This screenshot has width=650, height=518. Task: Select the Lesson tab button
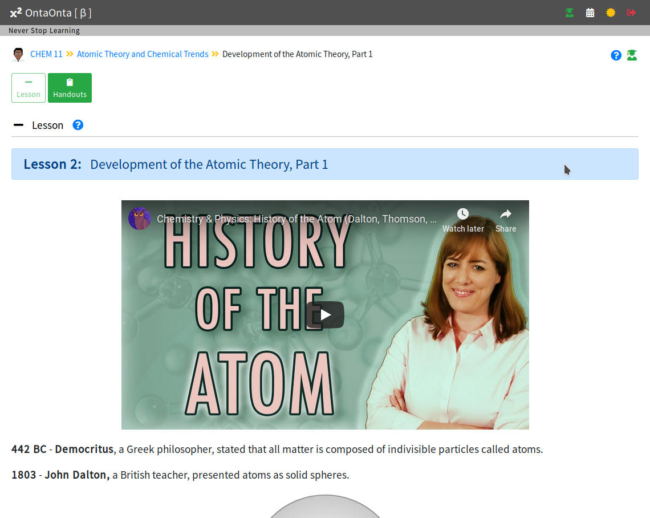(29, 88)
